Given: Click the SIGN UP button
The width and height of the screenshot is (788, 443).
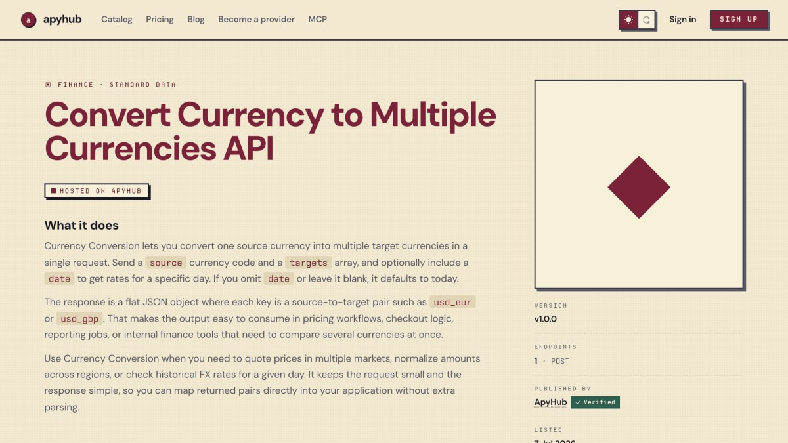Looking at the screenshot, I should click(739, 19).
